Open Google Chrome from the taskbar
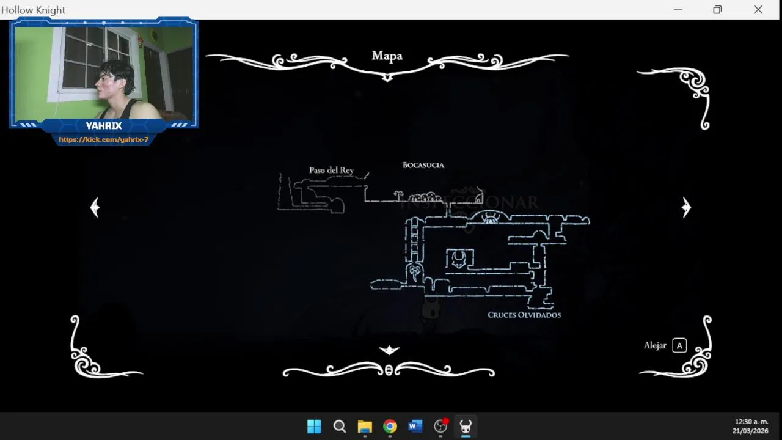 click(390, 427)
